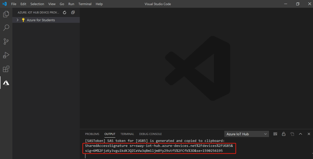
Task: Open the Run and Debug view
Action: click(6, 55)
